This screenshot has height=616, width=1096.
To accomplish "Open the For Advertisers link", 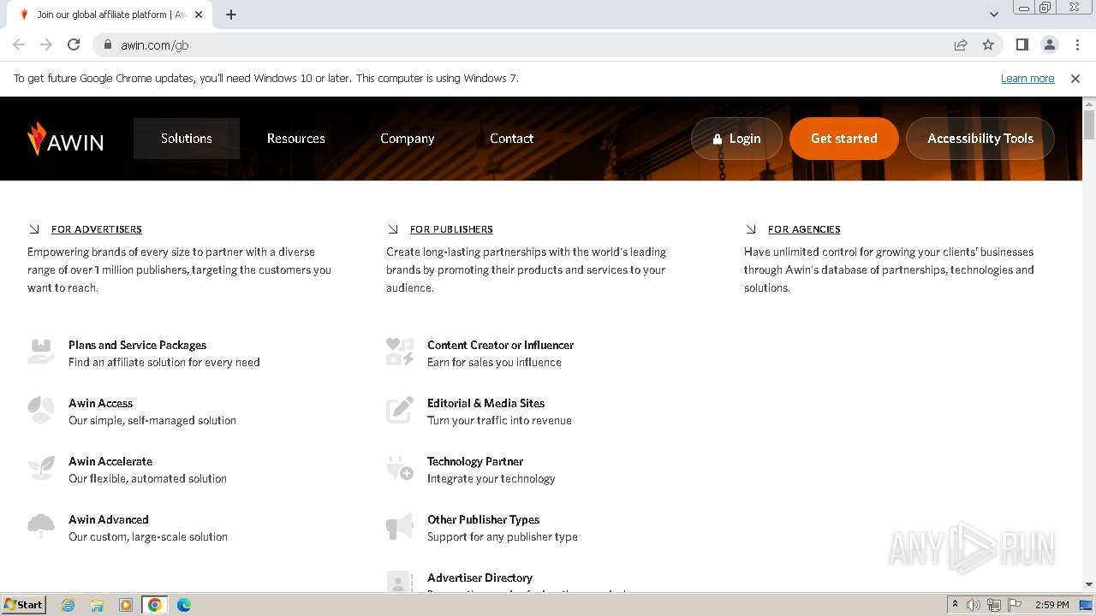I will pos(97,229).
